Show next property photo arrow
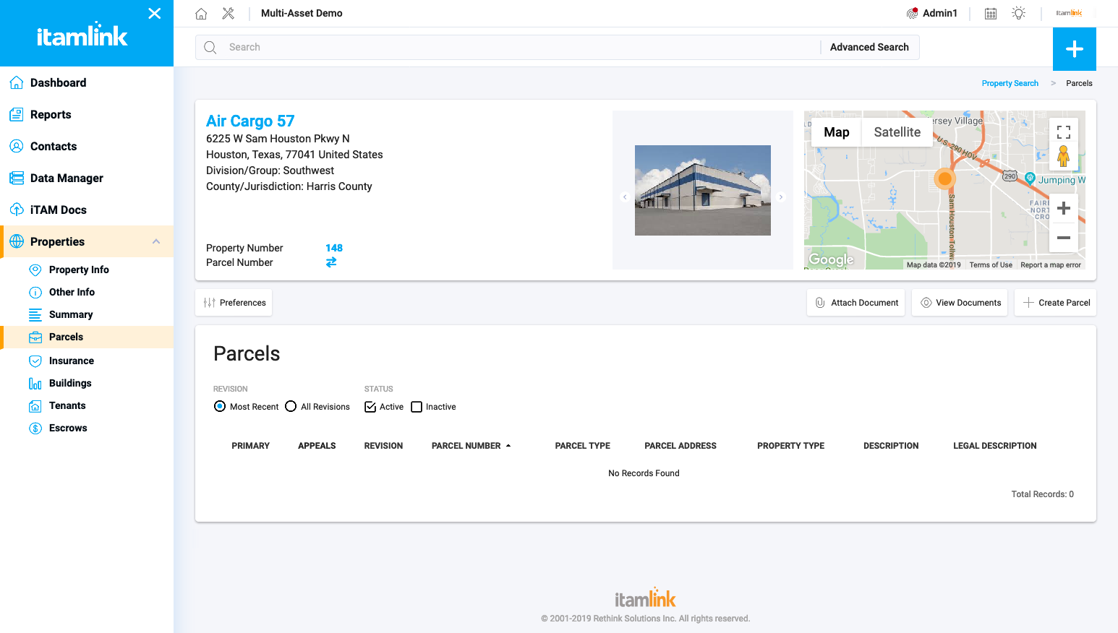The image size is (1118, 633). (x=780, y=197)
